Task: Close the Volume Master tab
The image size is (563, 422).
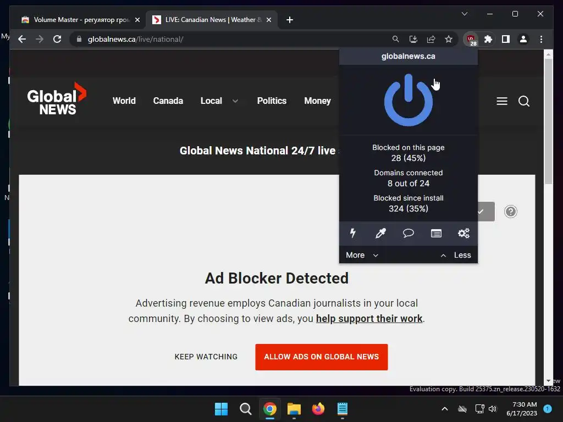Action: 137,20
